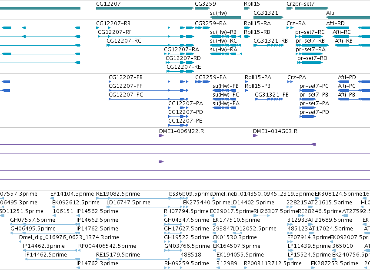370x270 pixels.
Task: Click transcript CG12207-RB
Action: 145,28
